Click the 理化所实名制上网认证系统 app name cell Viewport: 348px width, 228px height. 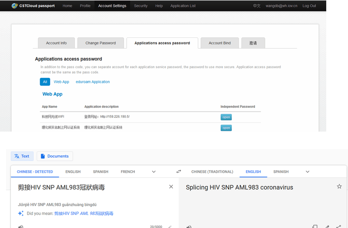pos(61,127)
